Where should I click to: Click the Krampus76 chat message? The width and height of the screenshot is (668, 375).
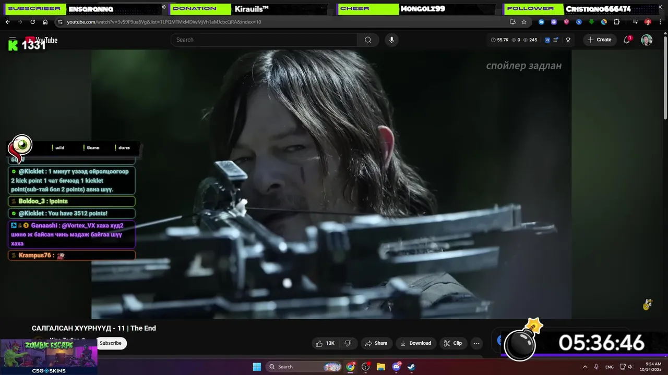point(72,255)
